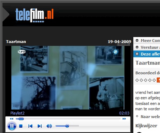Screen dimensions: 160x133
Task: Rate with the fifth star icon
Action: 154,80
